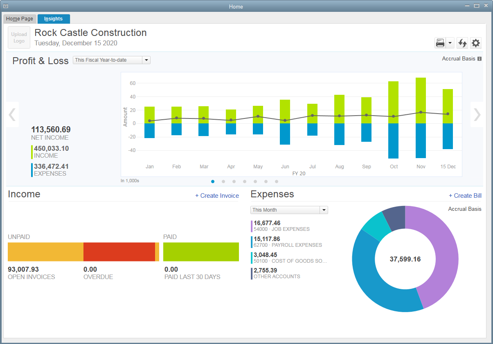The image size is (493, 344).
Task: Open the settings gear icon
Action: point(475,43)
